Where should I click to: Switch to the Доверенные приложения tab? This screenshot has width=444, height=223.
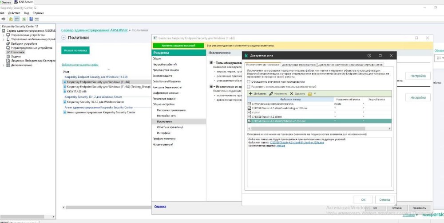299,65
